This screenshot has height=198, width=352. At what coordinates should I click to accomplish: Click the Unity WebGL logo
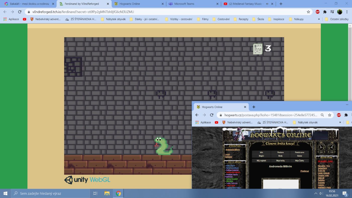(87, 180)
